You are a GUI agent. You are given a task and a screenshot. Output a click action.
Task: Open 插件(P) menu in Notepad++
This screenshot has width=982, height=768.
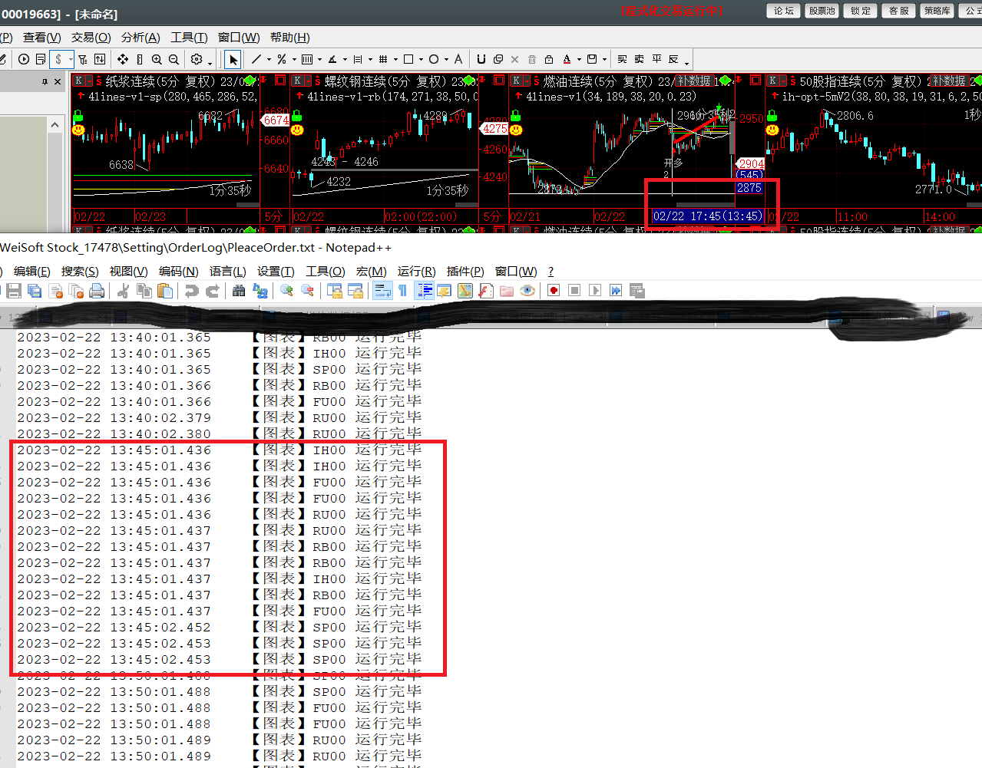click(x=465, y=272)
